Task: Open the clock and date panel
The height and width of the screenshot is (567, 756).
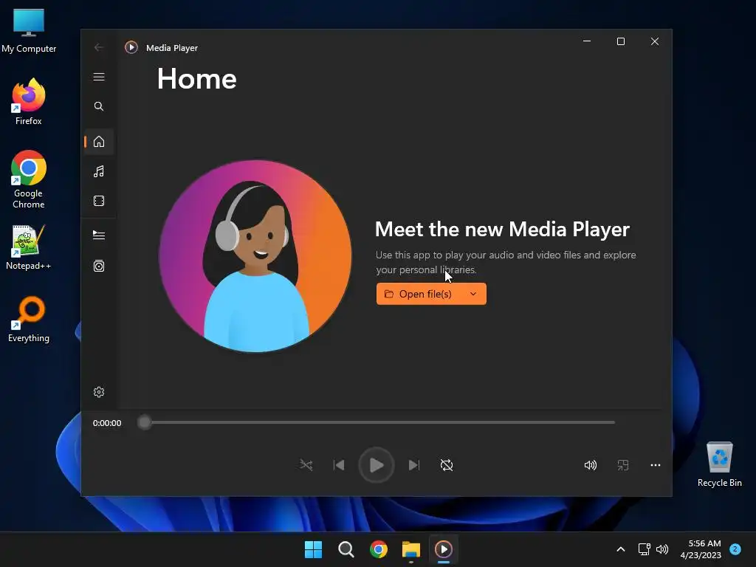Action: click(x=701, y=549)
